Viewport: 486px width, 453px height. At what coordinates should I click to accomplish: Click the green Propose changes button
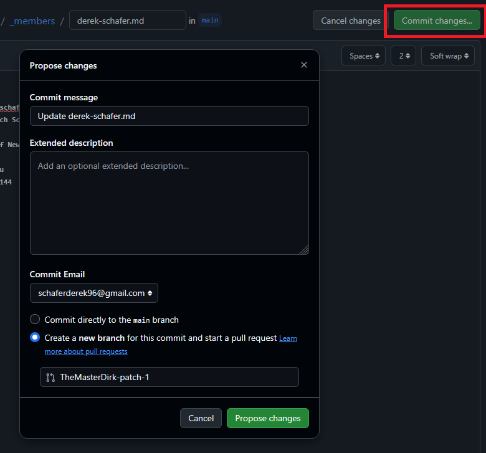pyautogui.click(x=268, y=418)
